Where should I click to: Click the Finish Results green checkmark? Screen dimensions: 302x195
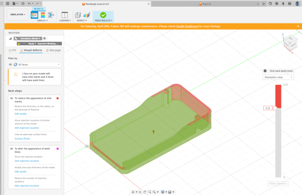pyautogui.click(x=103, y=15)
